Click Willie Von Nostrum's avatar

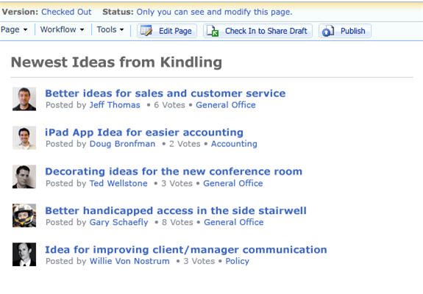pyautogui.click(x=24, y=254)
